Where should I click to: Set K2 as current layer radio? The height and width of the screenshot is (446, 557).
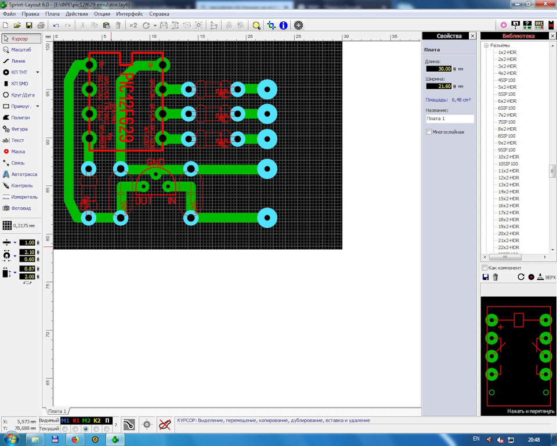pos(96,429)
